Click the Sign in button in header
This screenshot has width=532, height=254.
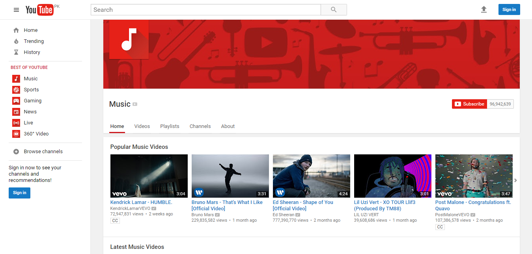[509, 9]
